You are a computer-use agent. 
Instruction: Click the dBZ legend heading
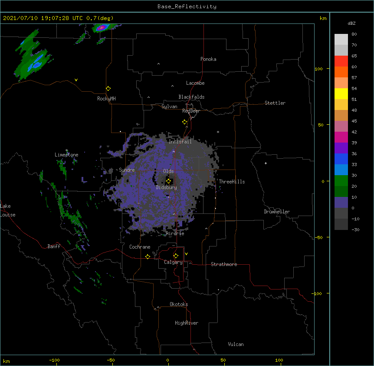point(351,23)
